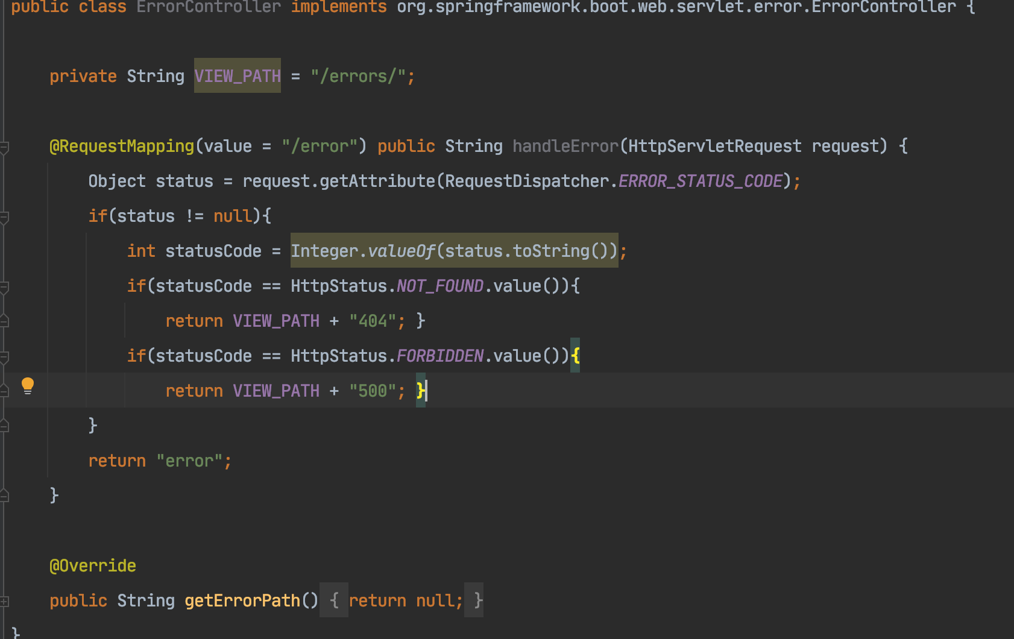Click the highlighted Integer.valueOf expression
Screen dimensions: 1014x639
click(x=455, y=251)
